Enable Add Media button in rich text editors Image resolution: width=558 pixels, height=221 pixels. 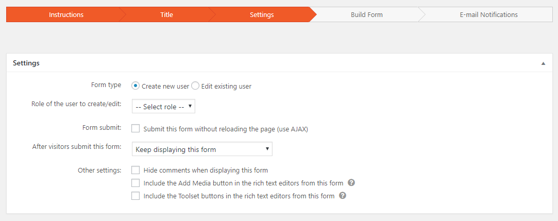(x=136, y=183)
